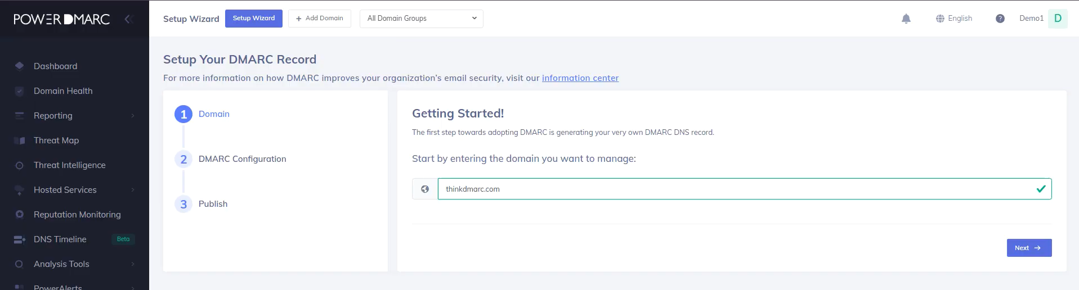Click the Dashboard sidebar icon
The width and height of the screenshot is (1079, 290).
[x=20, y=66]
